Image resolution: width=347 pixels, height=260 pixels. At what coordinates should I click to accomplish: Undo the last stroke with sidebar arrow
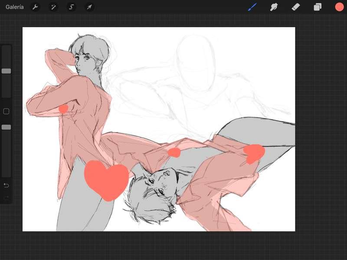6,185
